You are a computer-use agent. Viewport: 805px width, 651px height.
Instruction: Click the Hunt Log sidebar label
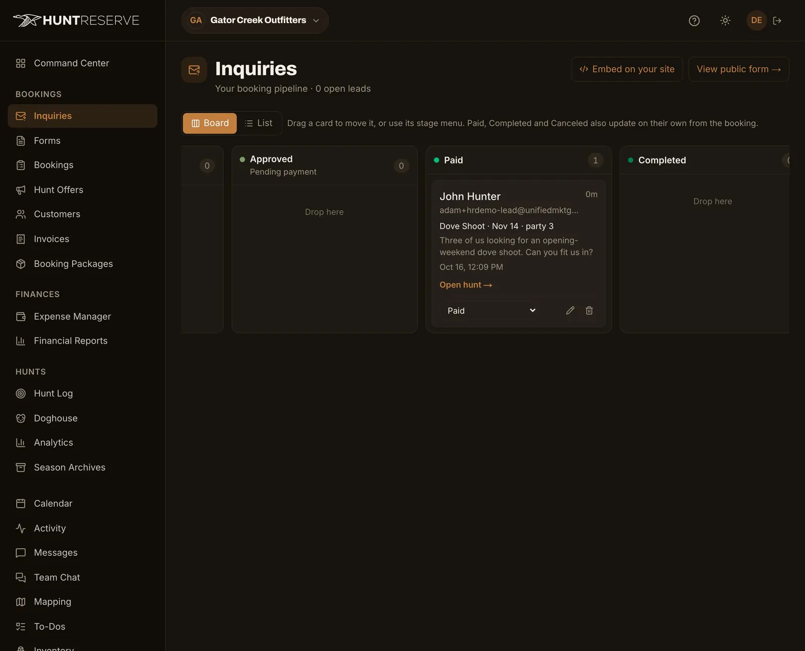(x=53, y=393)
